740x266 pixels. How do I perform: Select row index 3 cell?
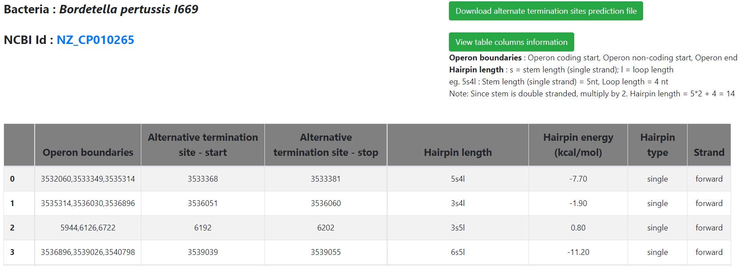[x=12, y=252]
